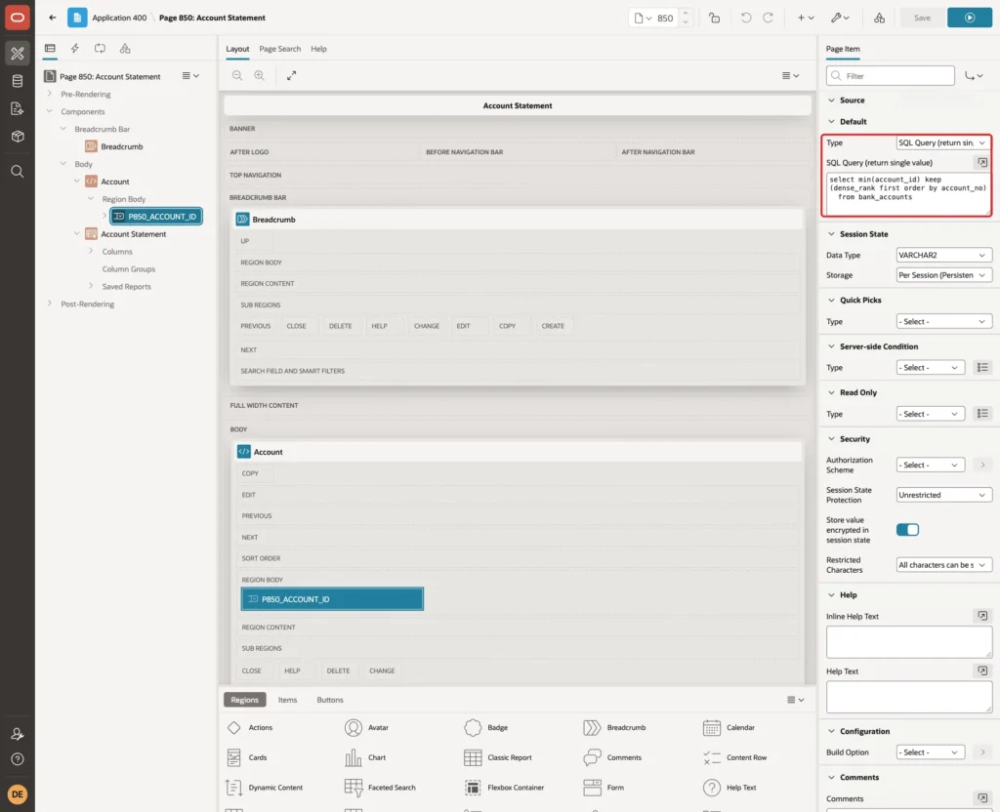1000x812 pixels.
Task: Open the Shared Components tree tab icon
Action: (125, 49)
